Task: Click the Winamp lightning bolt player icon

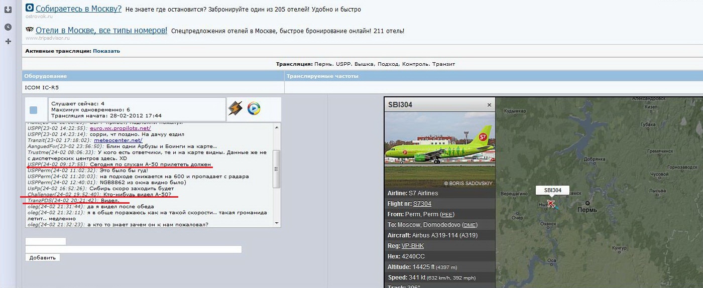Action: pos(235,108)
